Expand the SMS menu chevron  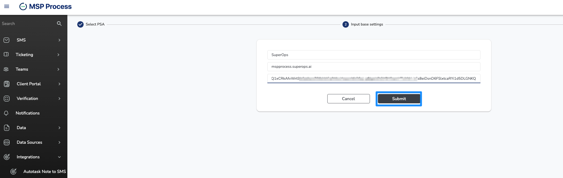coord(59,40)
